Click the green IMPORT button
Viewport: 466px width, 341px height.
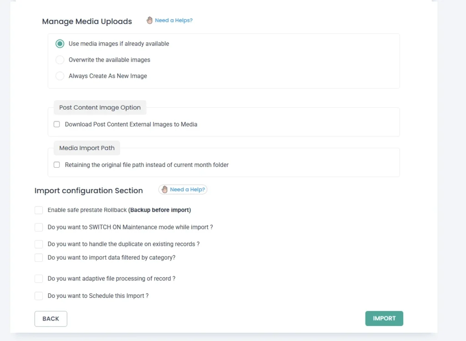click(384, 319)
